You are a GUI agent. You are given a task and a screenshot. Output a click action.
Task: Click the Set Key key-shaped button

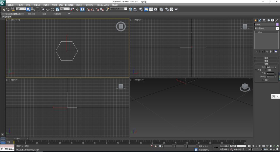coord(216,147)
